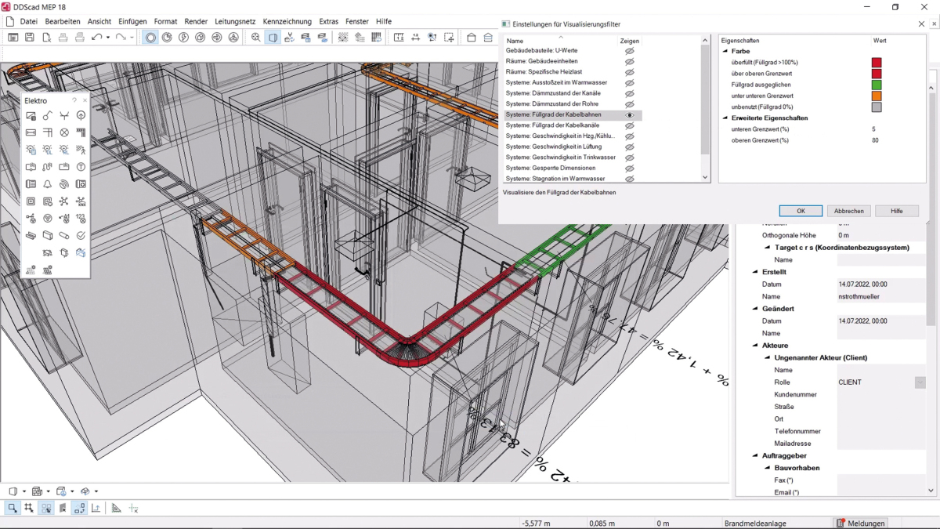Select the bell/alarm device tool in Elektro panel
The image size is (940, 529).
pyautogui.click(x=48, y=183)
